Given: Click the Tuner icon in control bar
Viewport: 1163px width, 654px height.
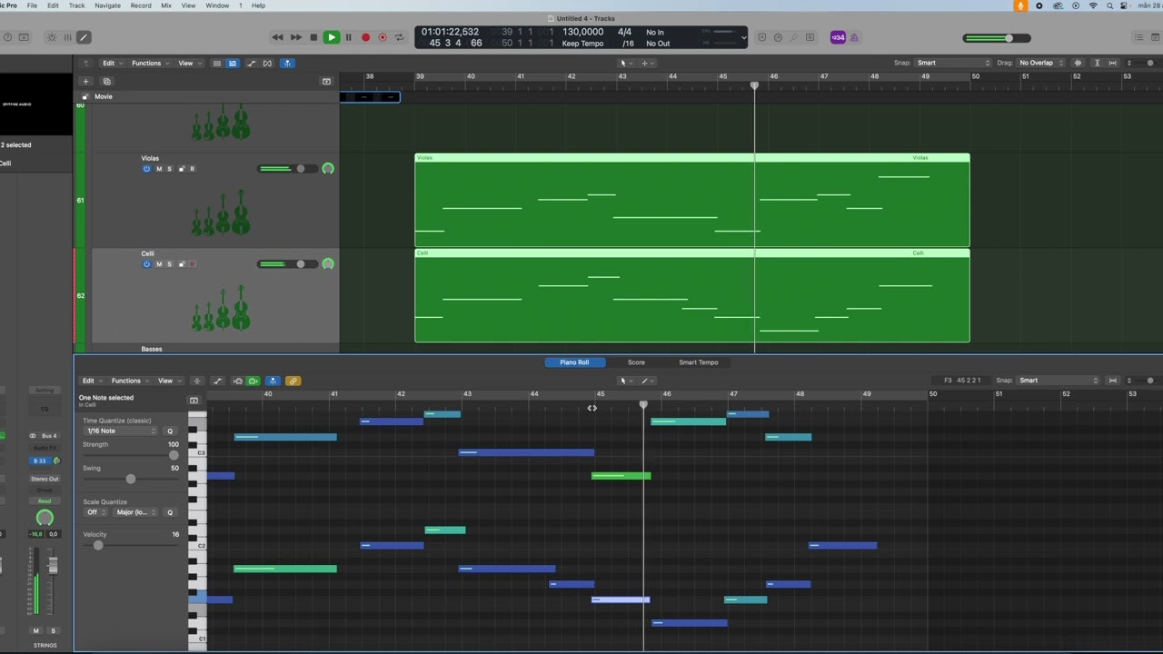Looking at the screenshot, I should [x=795, y=37].
